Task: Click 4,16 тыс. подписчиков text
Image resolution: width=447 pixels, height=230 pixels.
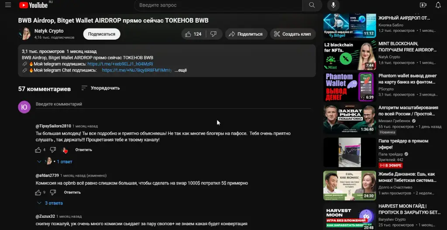Action: click(x=55, y=38)
